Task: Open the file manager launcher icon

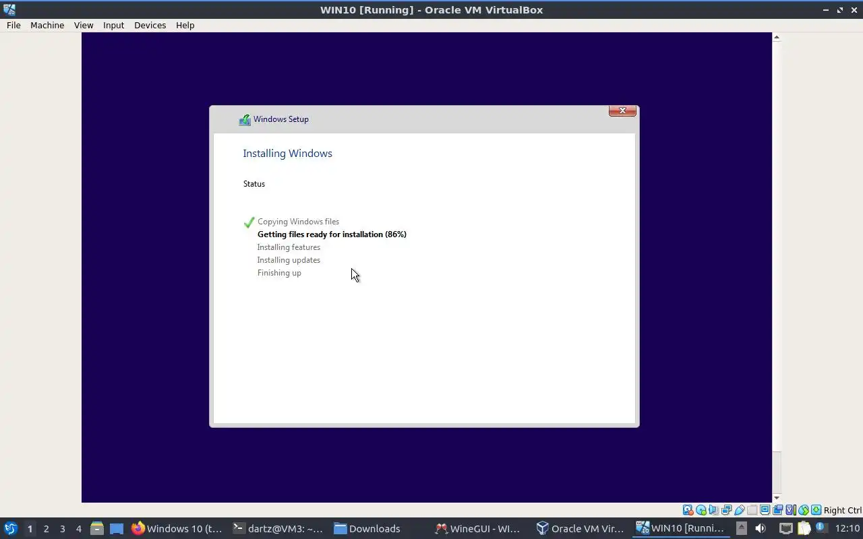Action: coord(96,529)
